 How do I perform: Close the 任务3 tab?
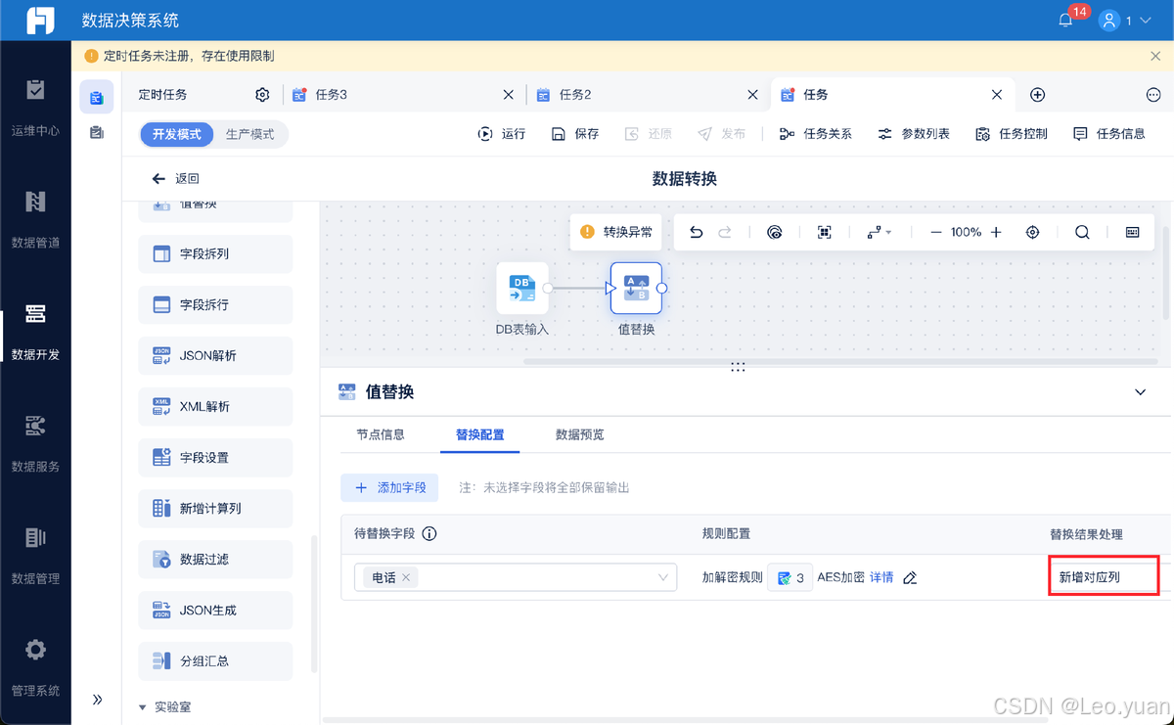508,95
